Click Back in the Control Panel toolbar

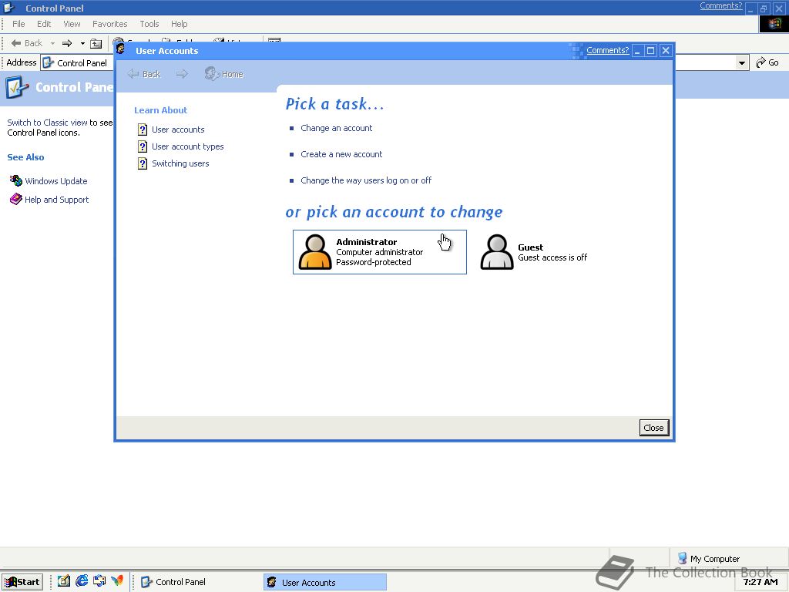pyautogui.click(x=27, y=43)
